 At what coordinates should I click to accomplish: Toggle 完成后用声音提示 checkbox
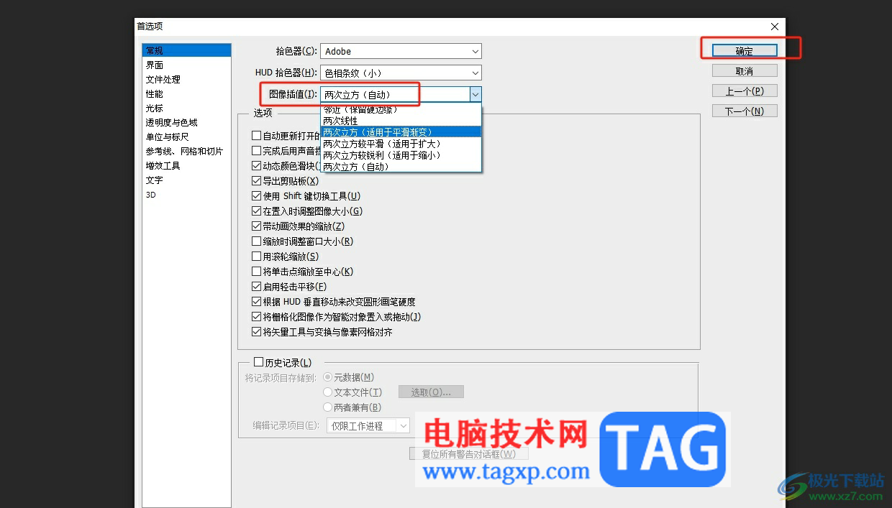(256, 151)
